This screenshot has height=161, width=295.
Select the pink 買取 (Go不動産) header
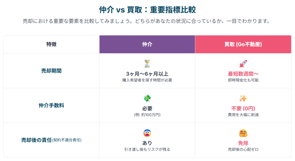[243, 44]
